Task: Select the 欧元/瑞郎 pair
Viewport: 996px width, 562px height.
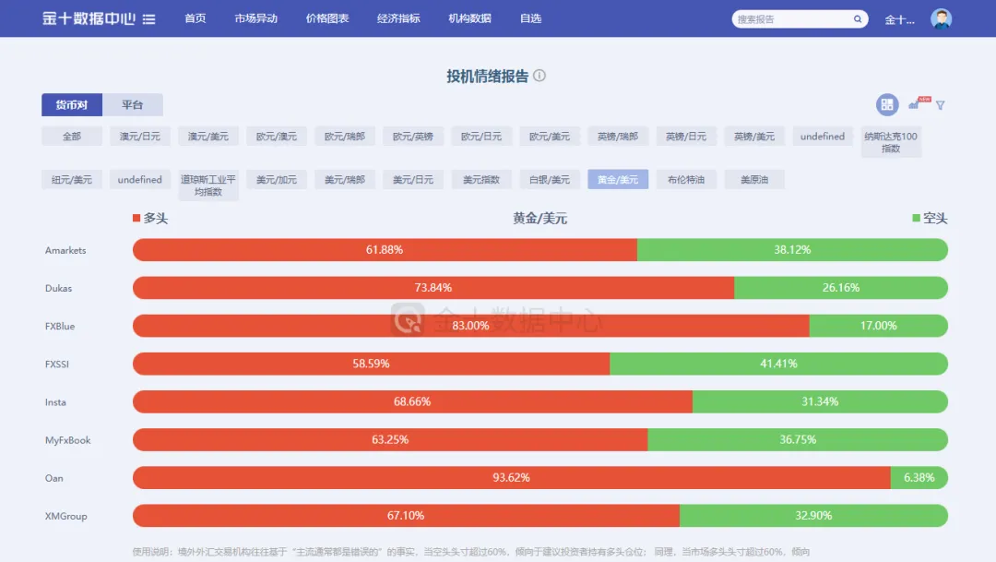Action: [345, 136]
